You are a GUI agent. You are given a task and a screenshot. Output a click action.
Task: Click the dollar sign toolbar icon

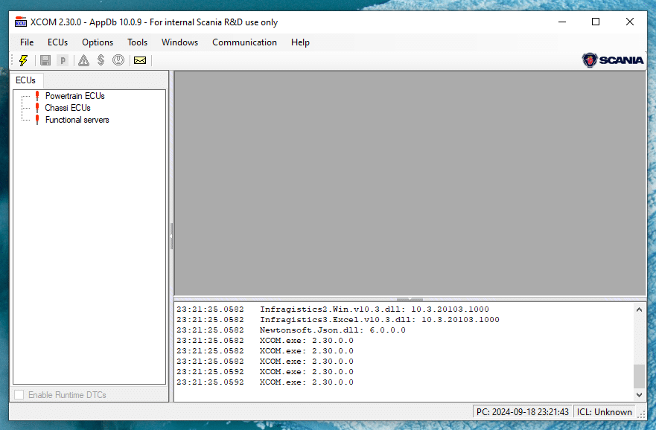[x=101, y=60]
